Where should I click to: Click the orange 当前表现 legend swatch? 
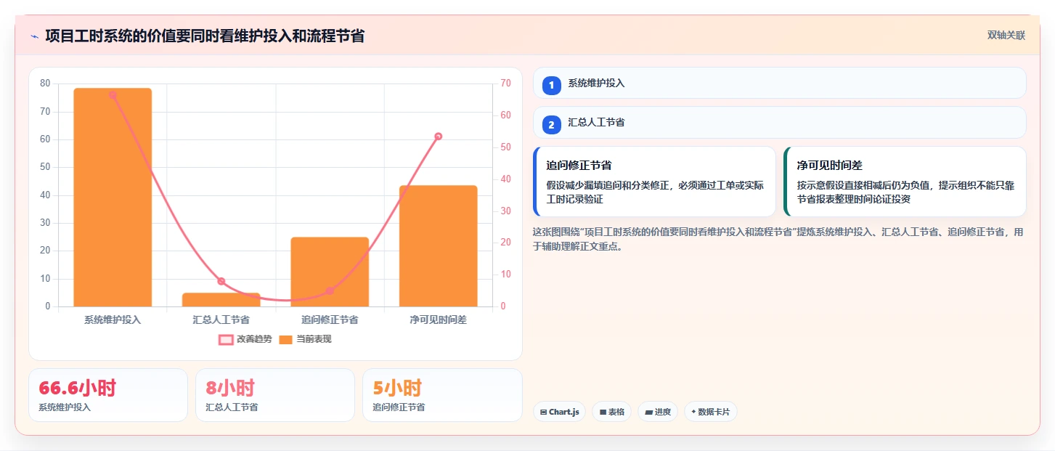tap(286, 339)
